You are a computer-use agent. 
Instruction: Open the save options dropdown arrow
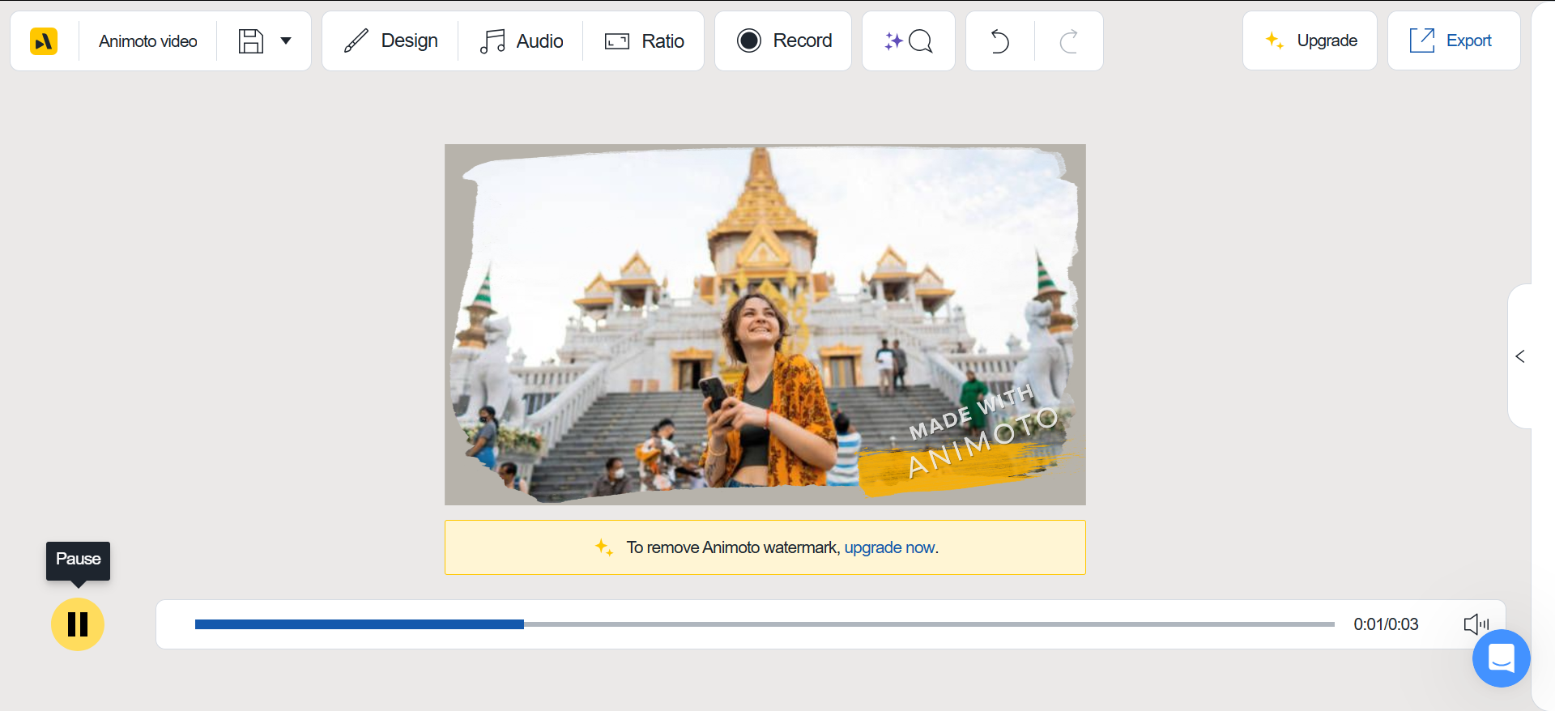click(286, 40)
